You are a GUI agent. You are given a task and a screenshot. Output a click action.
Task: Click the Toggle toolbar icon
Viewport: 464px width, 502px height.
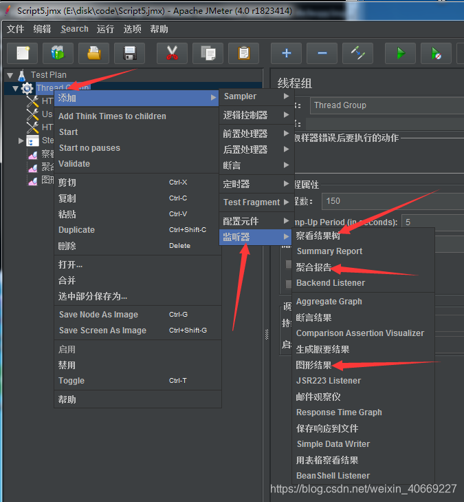click(x=357, y=53)
